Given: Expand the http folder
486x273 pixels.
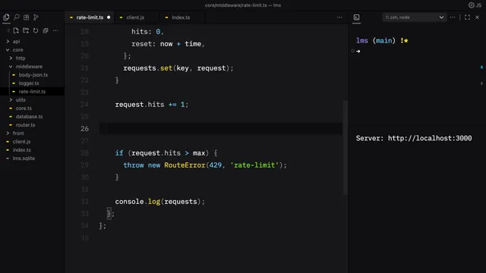Looking at the screenshot, I should (21, 58).
